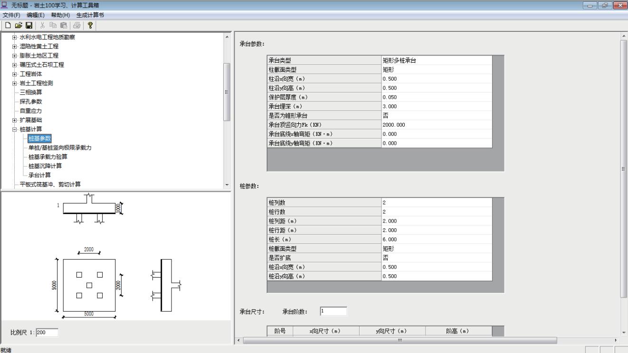Click the 承台类型 value cell 矩形多桩承台

437,60
